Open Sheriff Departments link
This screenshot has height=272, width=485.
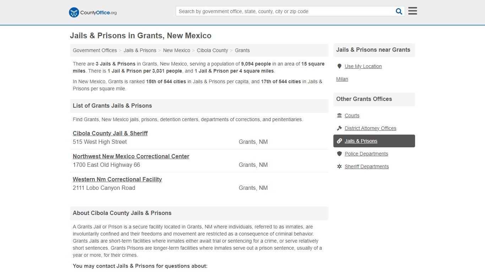[367, 166]
